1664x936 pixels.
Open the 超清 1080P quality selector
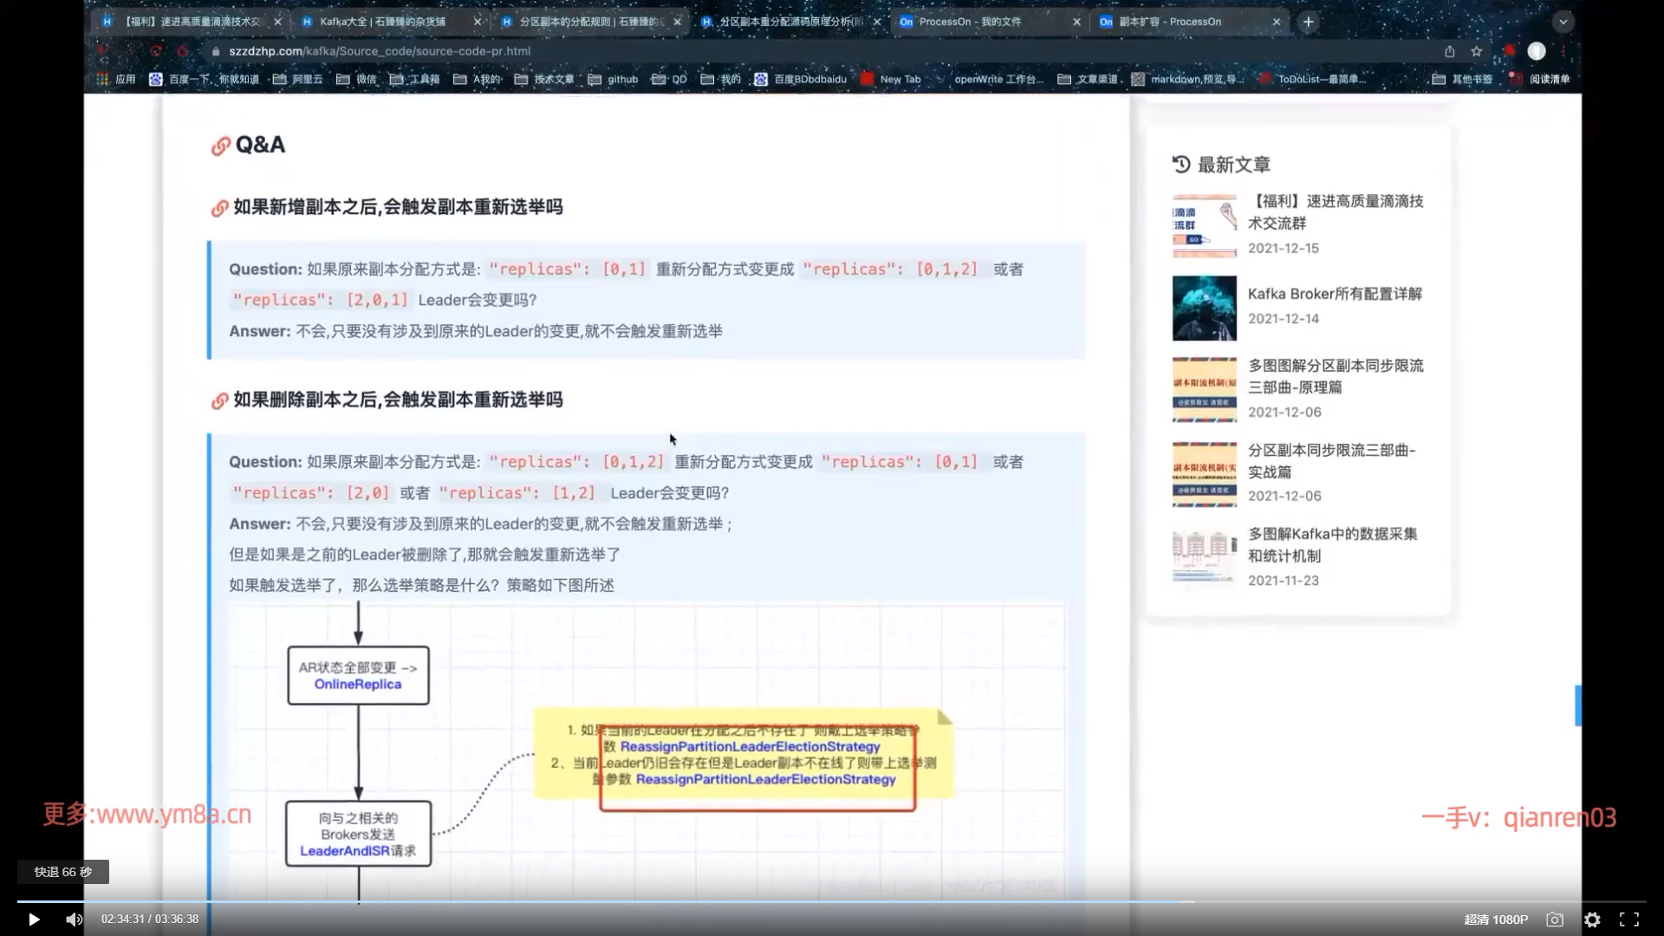pyautogui.click(x=1496, y=920)
